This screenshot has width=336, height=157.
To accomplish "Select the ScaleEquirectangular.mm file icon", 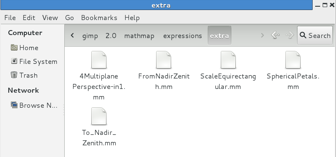I will (x=228, y=60).
